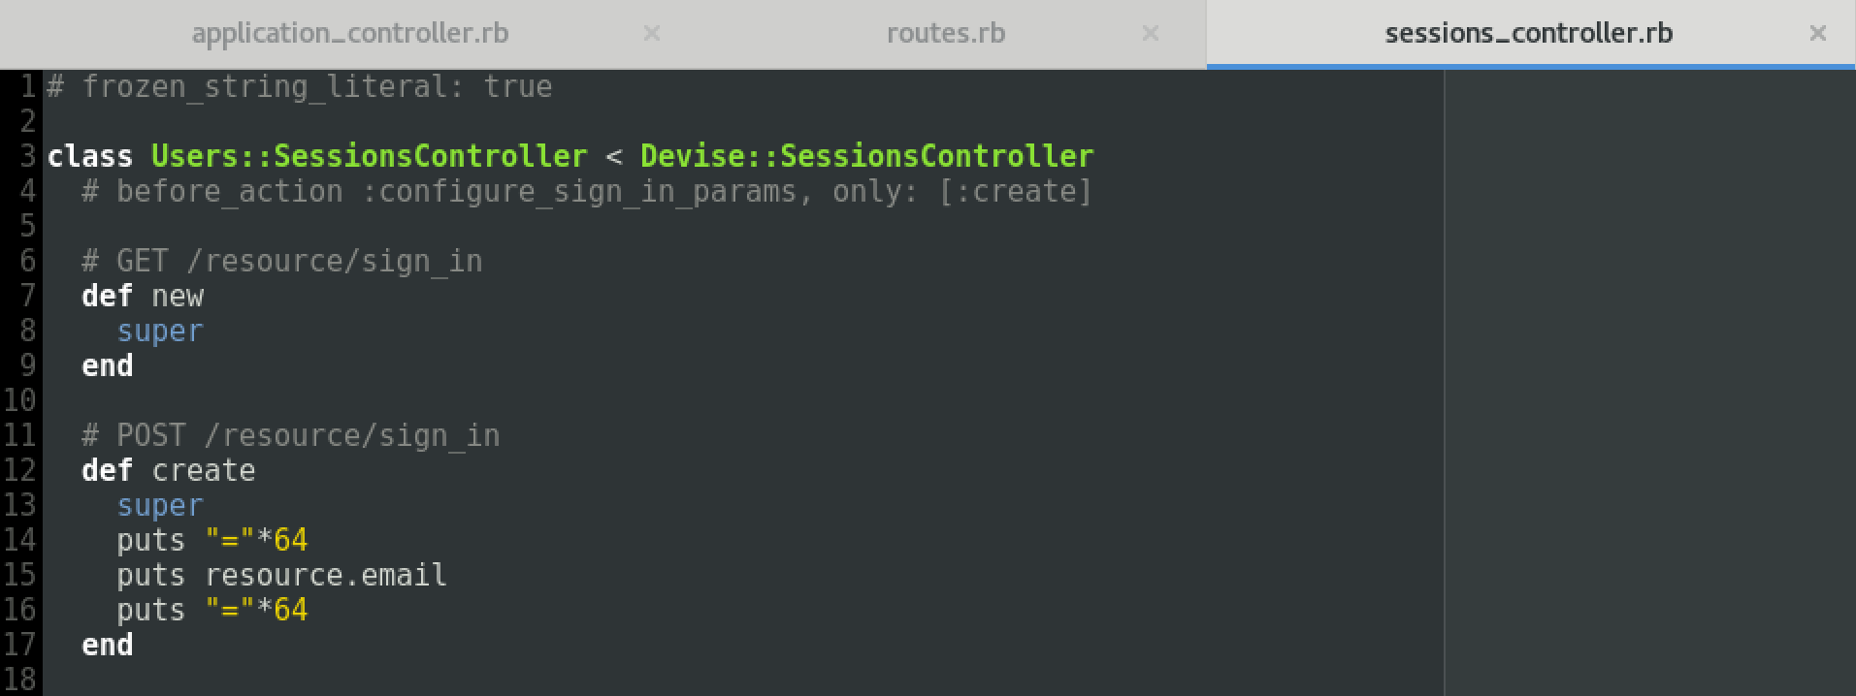The height and width of the screenshot is (696, 1856).
Task: Switch to the application_controller.rb tab
Action: tap(350, 34)
